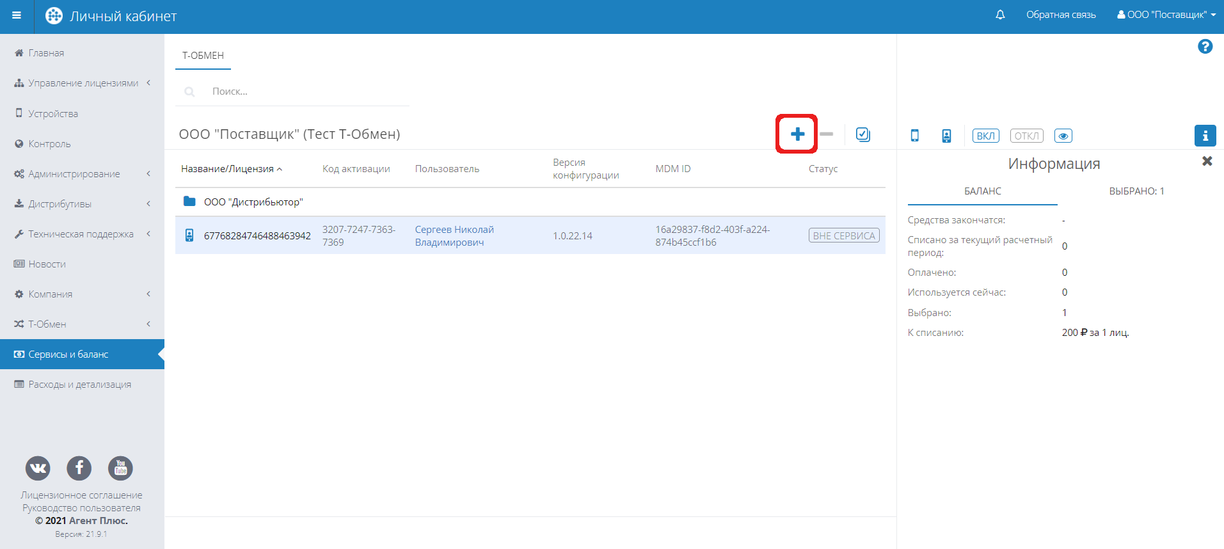
Task: Click activation code 3207-7247-7363-7369
Action: coord(358,236)
